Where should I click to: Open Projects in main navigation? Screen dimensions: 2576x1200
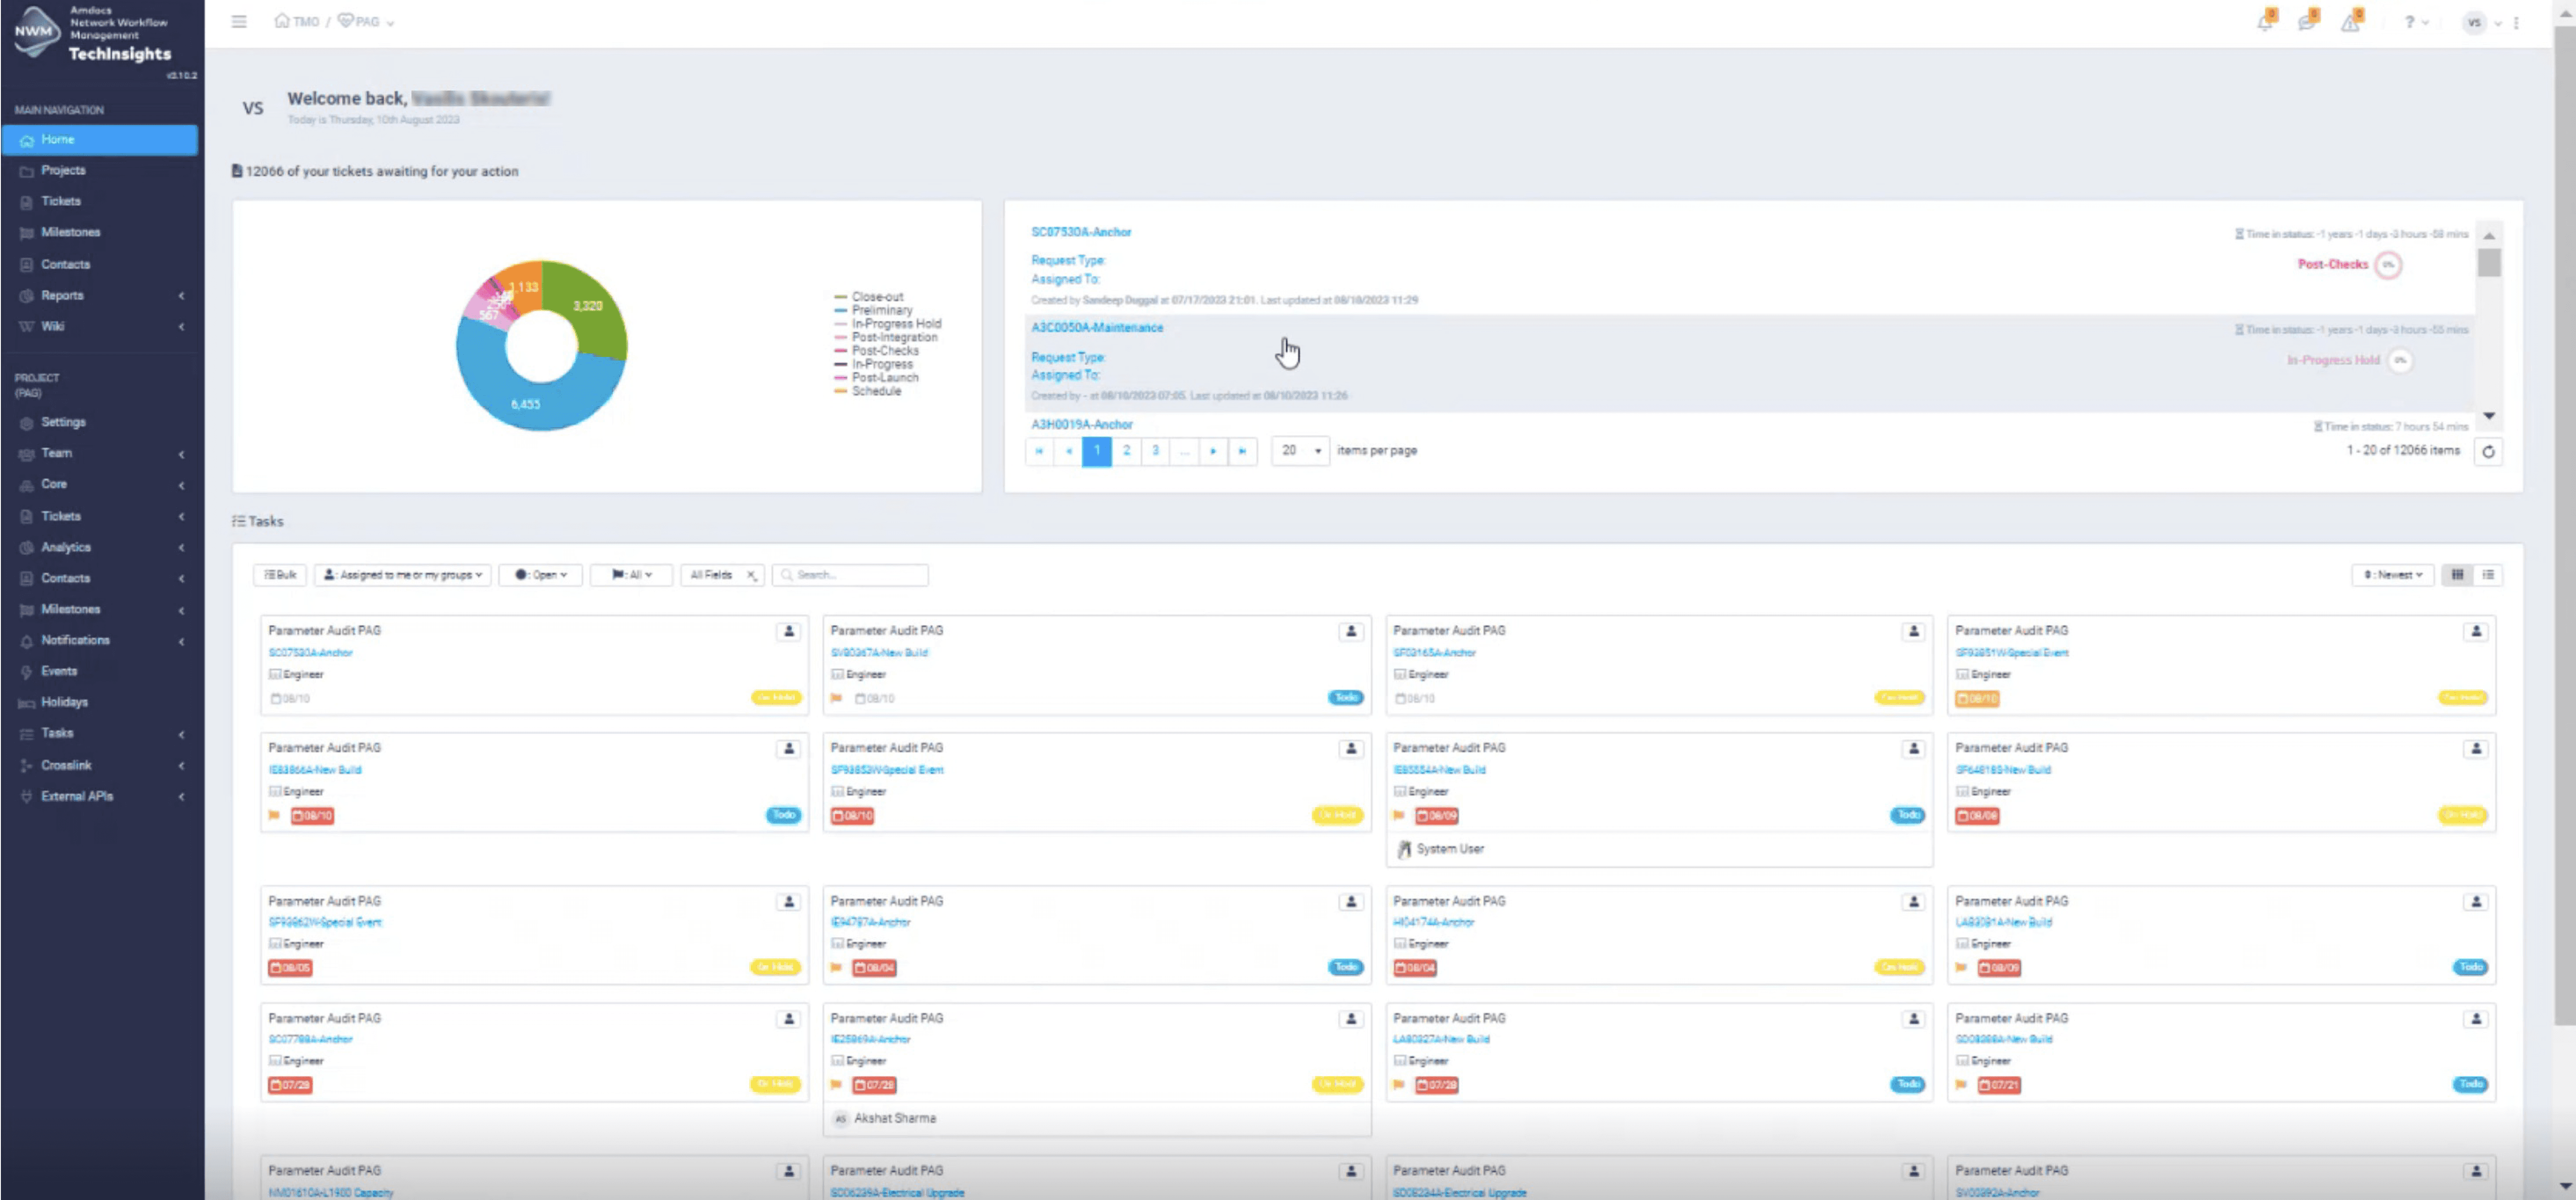[x=63, y=170]
